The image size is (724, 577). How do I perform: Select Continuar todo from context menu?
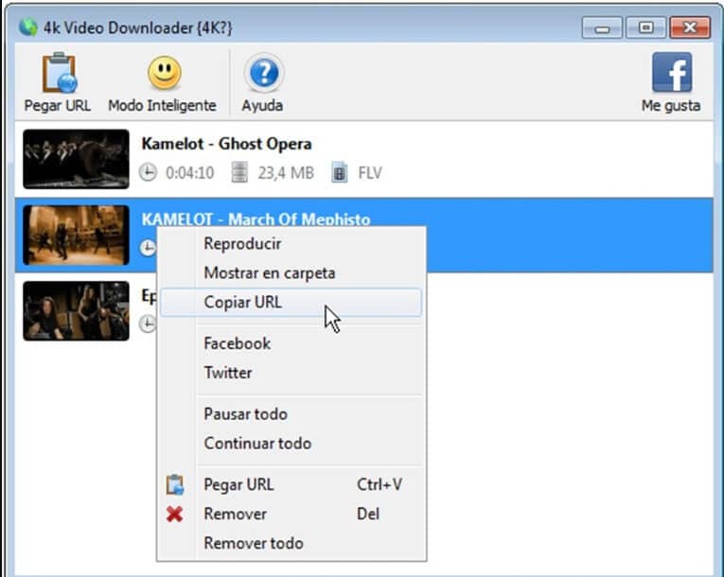[291, 443]
